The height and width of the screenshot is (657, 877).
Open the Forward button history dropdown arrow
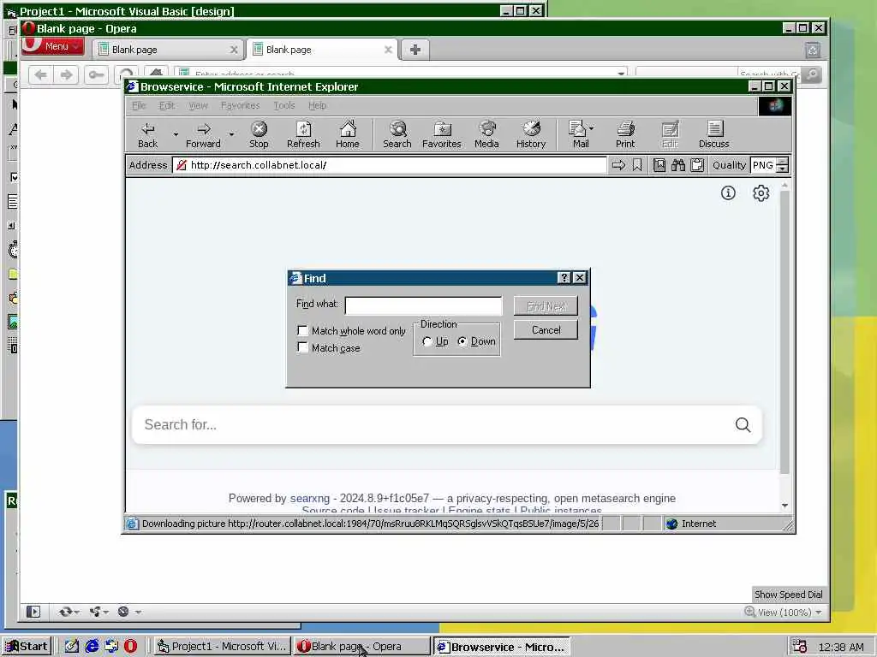point(231,134)
